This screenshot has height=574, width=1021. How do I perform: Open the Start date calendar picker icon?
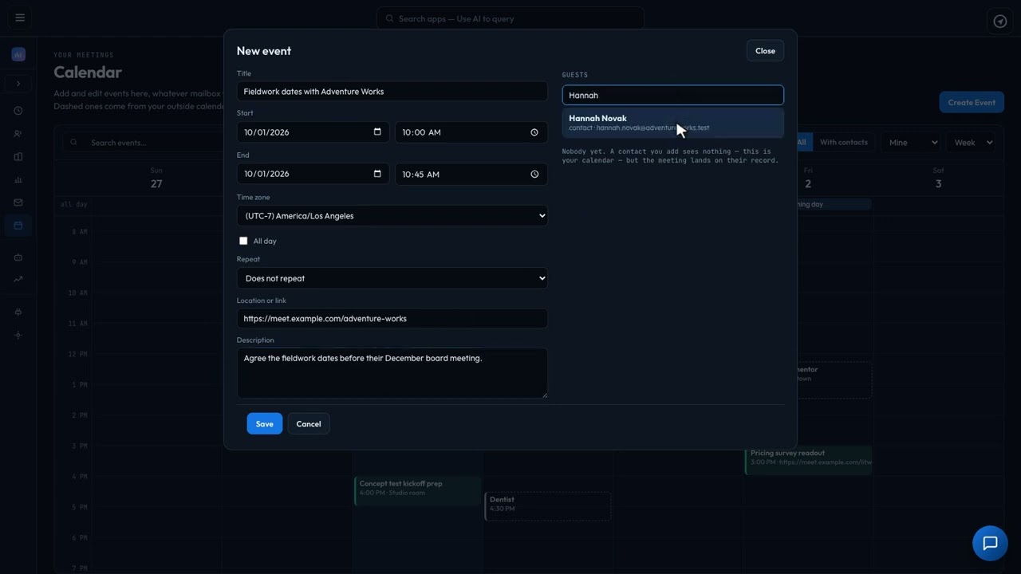tap(377, 132)
